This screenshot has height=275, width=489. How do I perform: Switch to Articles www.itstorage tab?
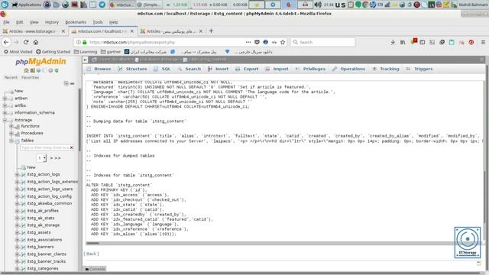pyautogui.click(x=31, y=31)
